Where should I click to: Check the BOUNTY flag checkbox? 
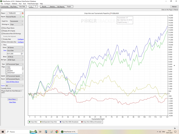coord(6,71)
